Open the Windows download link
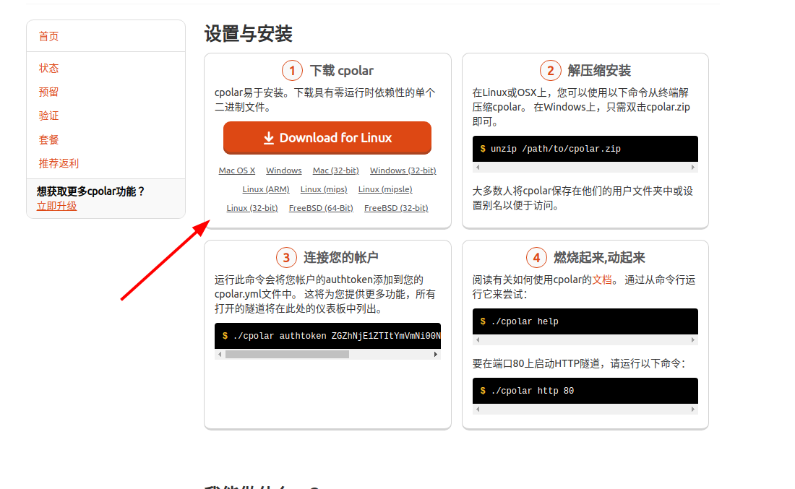The image size is (795, 489). 283,170
